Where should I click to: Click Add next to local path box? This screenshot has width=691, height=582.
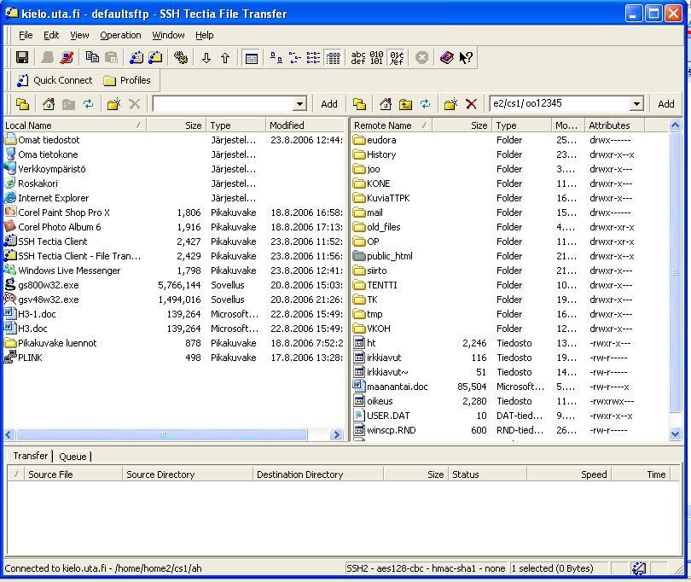pyautogui.click(x=328, y=104)
